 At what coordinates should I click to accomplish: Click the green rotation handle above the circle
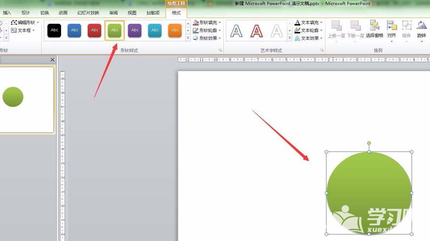tap(369, 143)
